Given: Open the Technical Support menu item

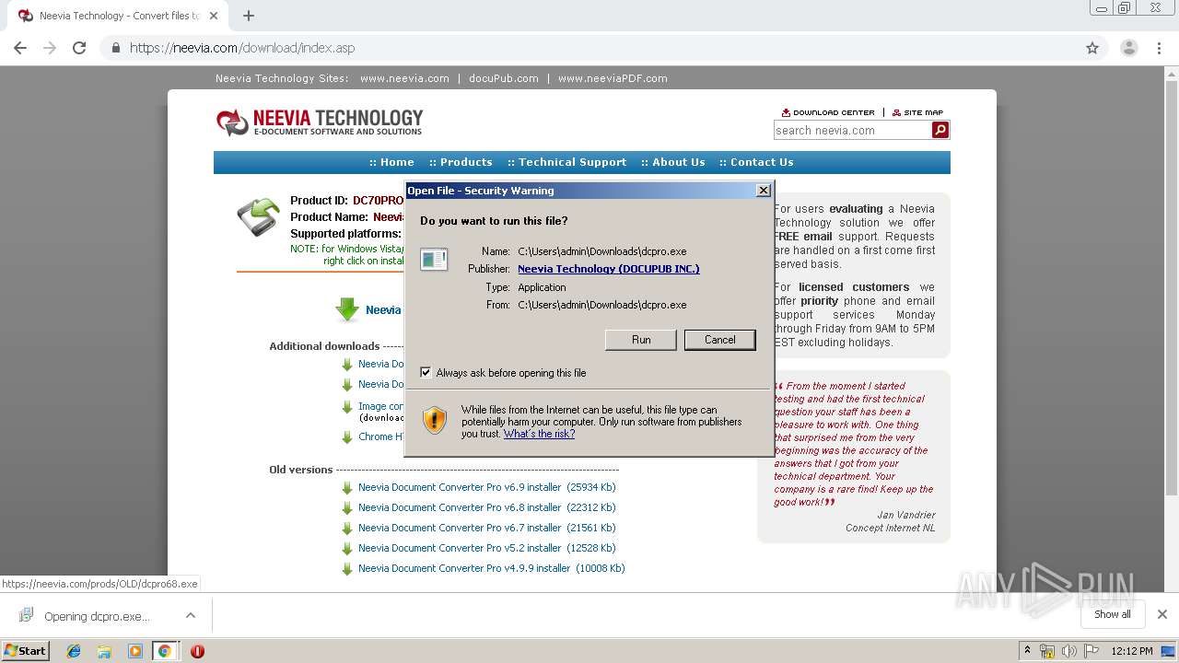Looking at the screenshot, I should pyautogui.click(x=566, y=162).
